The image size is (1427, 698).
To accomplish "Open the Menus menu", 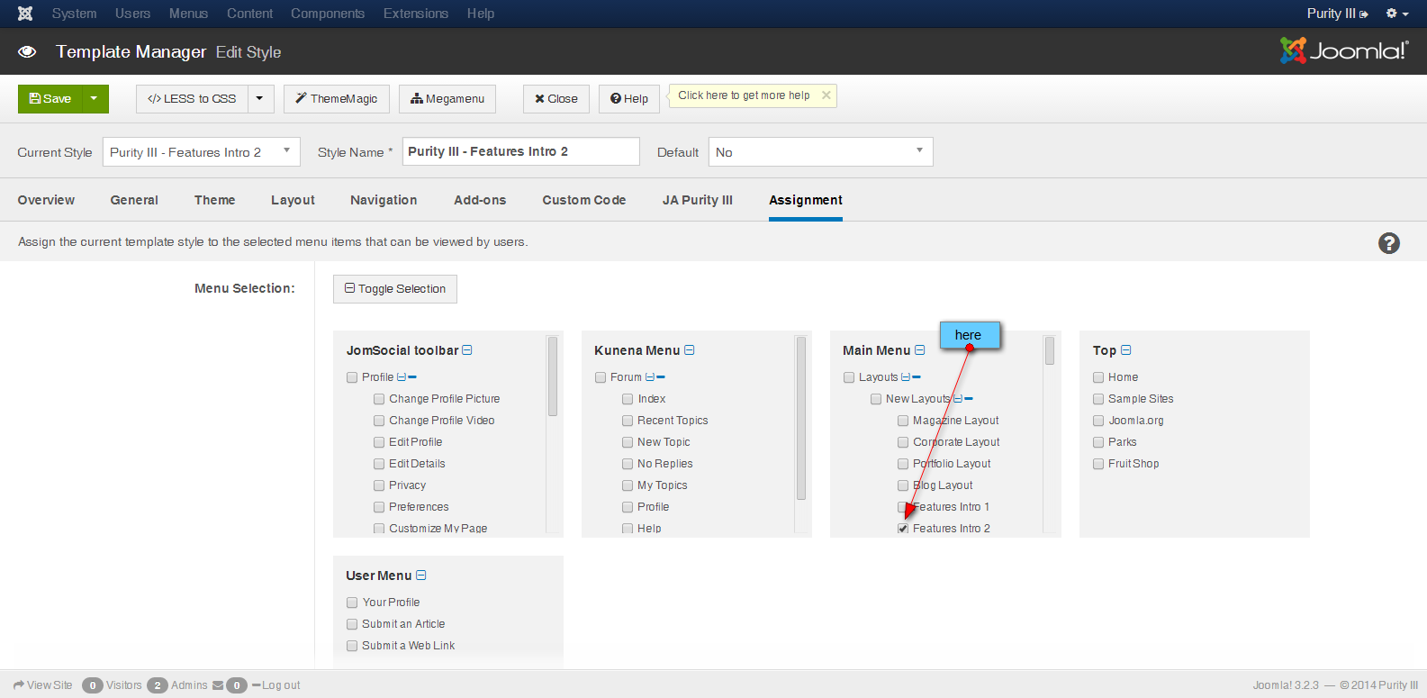I will click(188, 14).
